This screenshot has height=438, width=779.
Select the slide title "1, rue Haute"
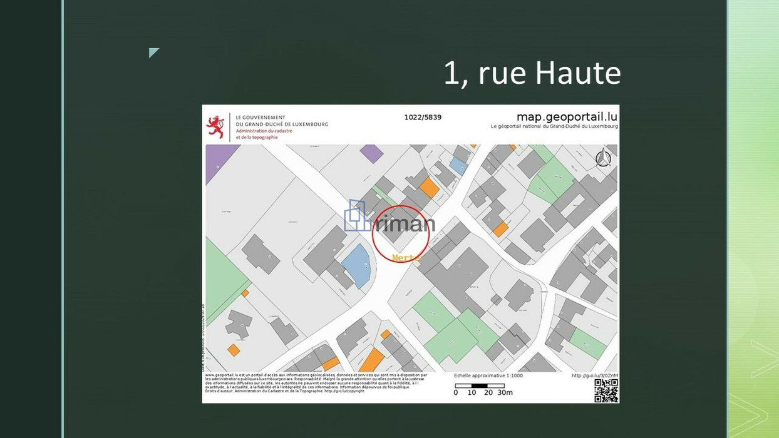click(532, 73)
